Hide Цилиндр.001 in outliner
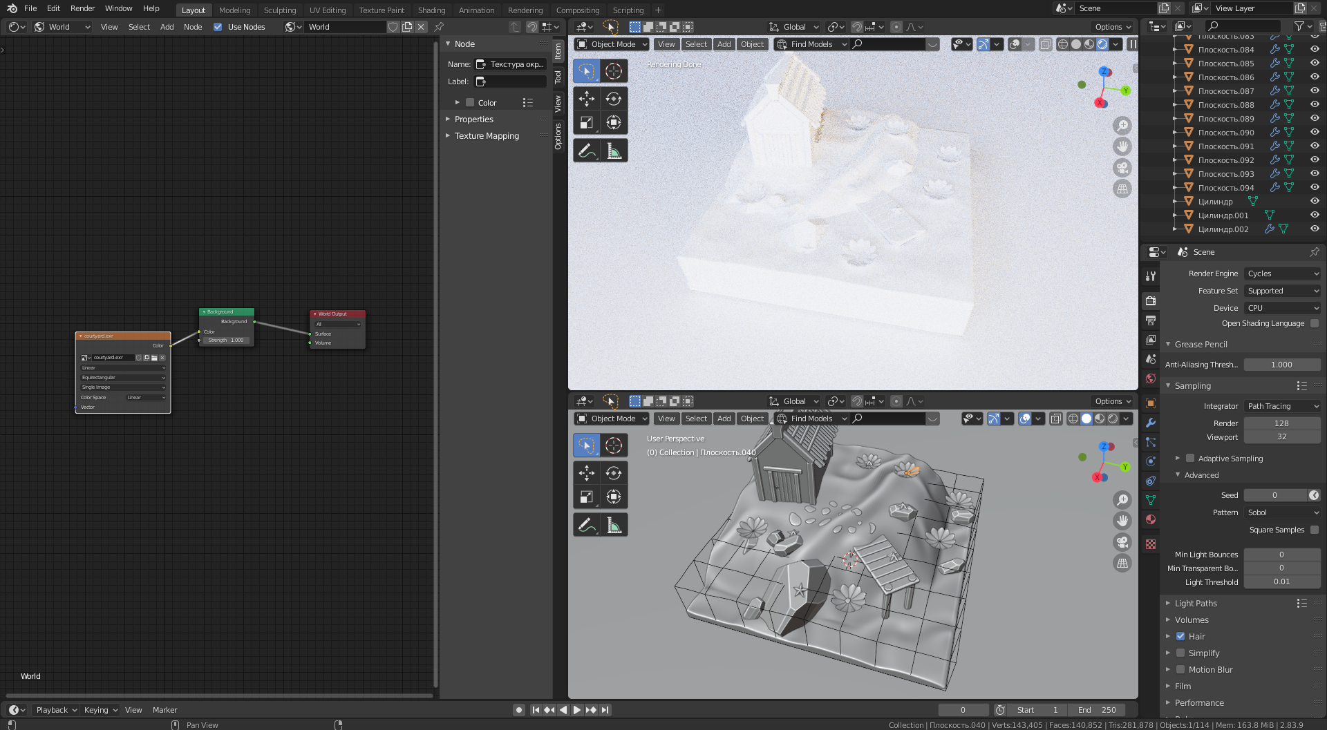 [1315, 215]
